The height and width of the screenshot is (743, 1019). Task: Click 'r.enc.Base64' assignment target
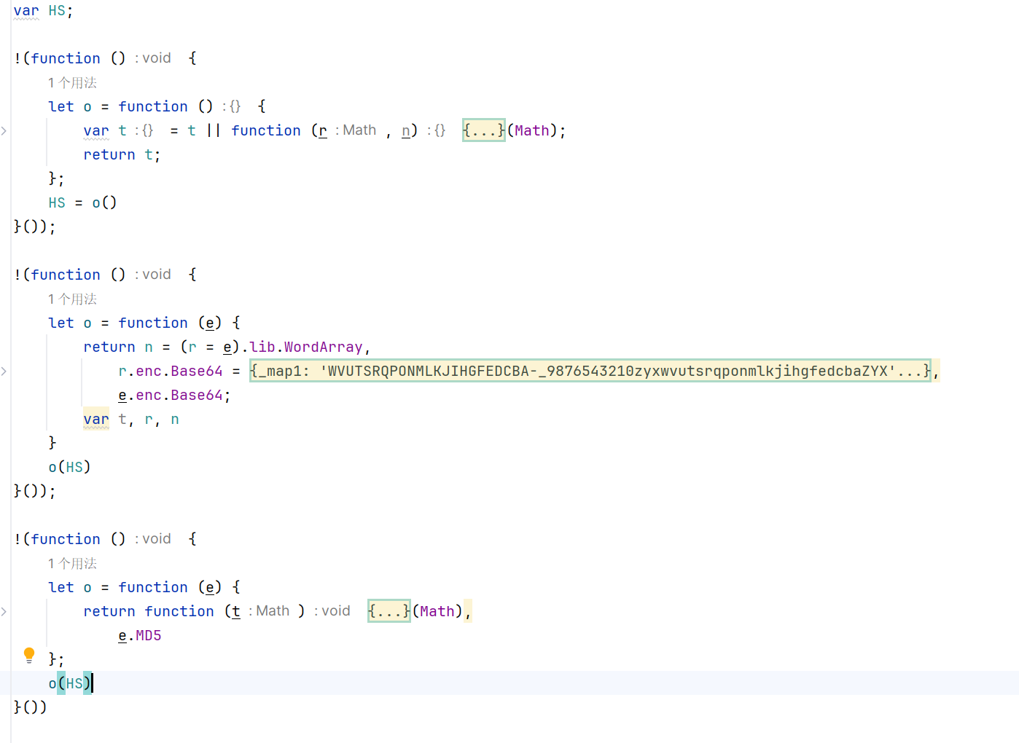coord(171,371)
